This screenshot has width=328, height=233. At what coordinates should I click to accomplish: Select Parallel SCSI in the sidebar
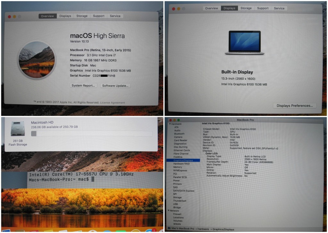click(x=180, y=177)
